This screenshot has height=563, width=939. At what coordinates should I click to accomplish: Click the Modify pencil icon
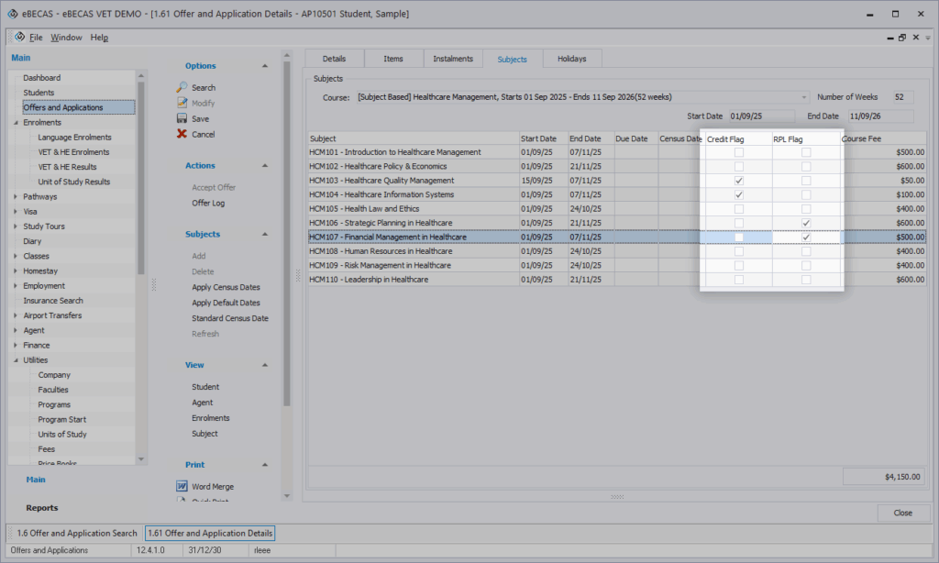point(182,103)
